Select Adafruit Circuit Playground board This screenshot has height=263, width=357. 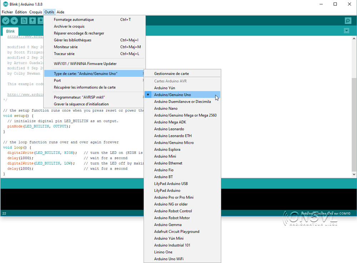pyautogui.click(x=182, y=231)
